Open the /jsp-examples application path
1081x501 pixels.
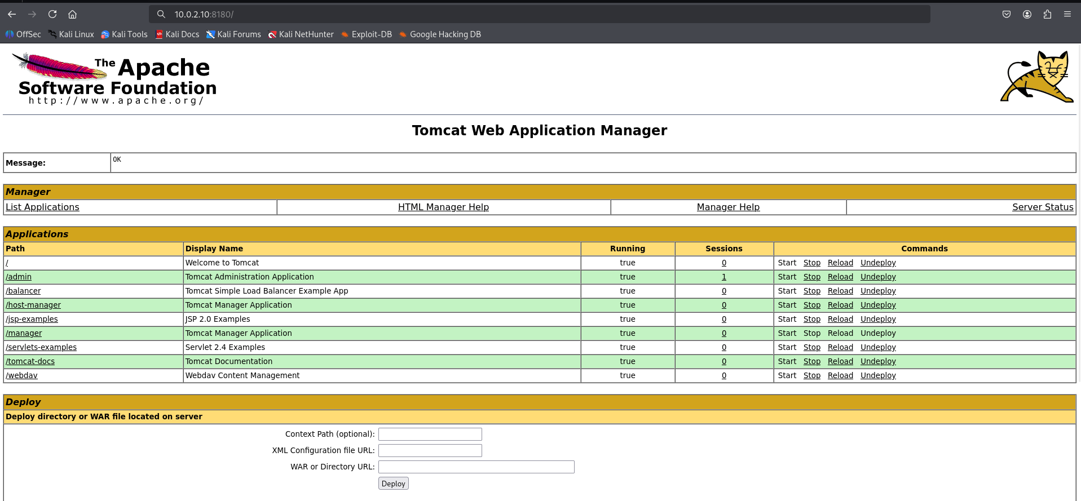32,319
